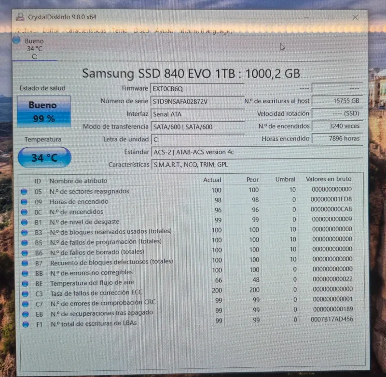This screenshot has width=386, height=377.
Task: Click the Bueno 99 % health status button
Action: point(44,112)
